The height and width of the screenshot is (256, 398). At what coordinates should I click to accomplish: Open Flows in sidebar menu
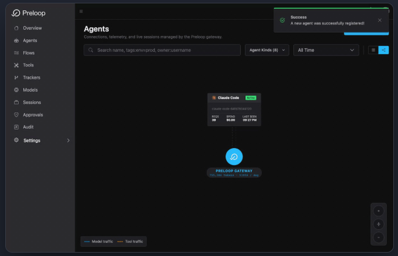point(29,53)
